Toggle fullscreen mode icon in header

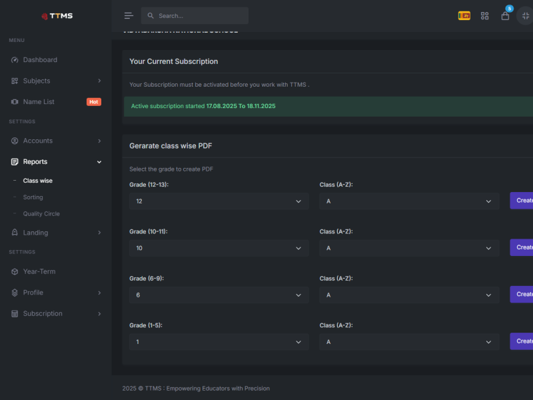pos(526,15)
